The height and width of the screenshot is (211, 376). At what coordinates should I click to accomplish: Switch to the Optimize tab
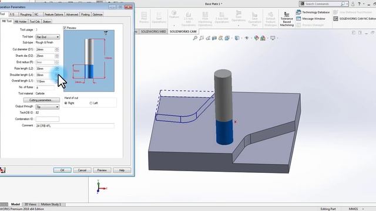pos(98,14)
